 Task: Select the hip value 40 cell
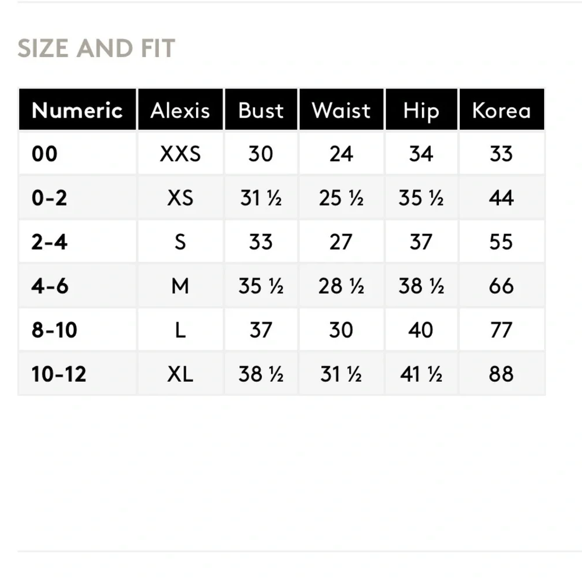421,329
